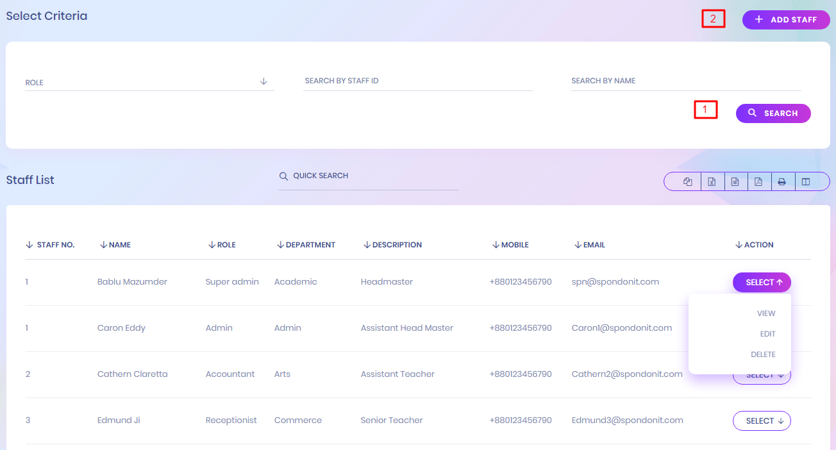
Task: Sort the table by Staff No. column
Action: 51,245
